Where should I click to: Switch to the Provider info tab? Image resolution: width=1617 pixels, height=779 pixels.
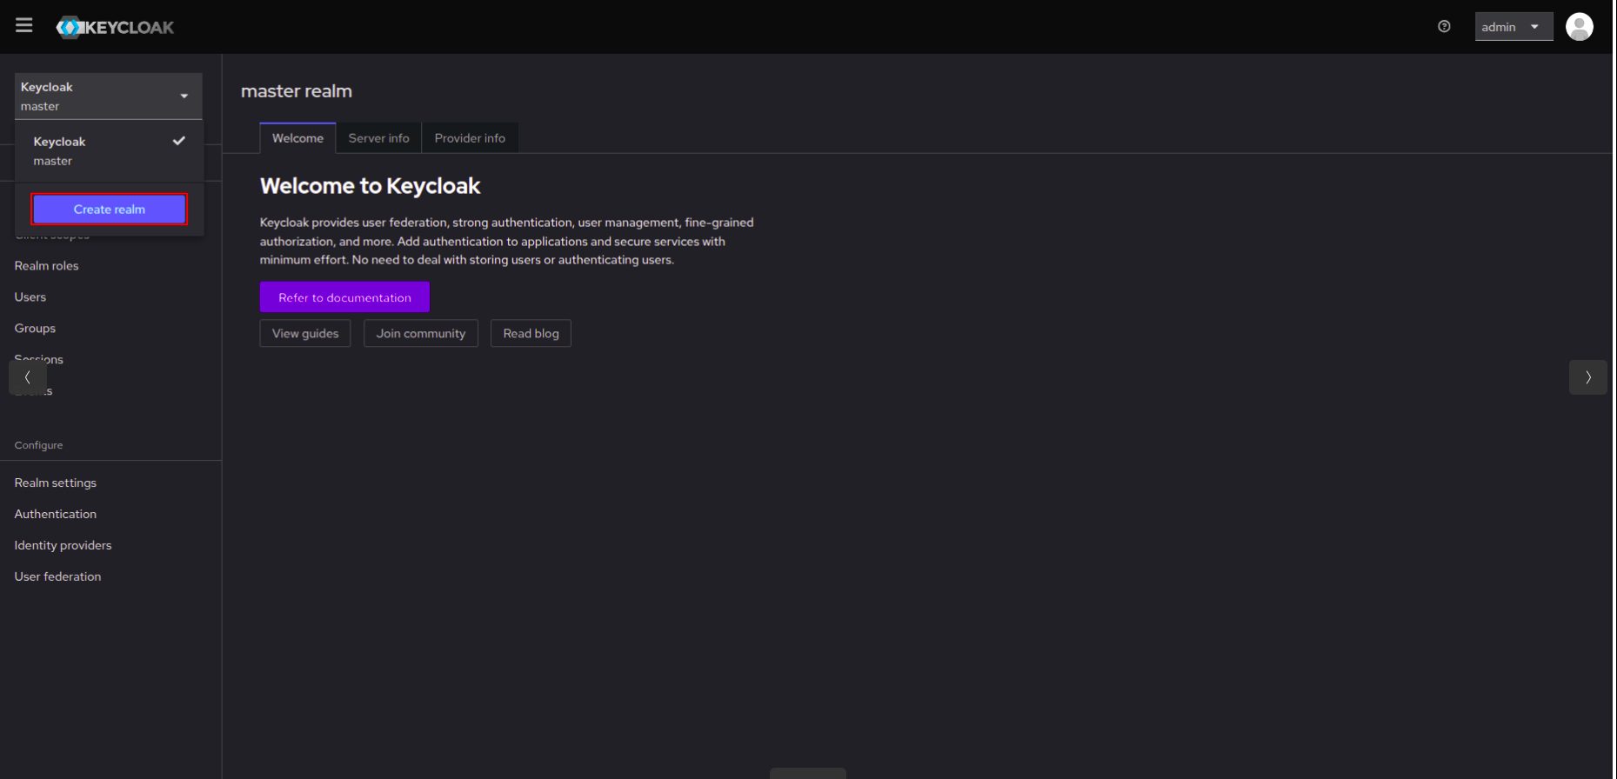470,138
